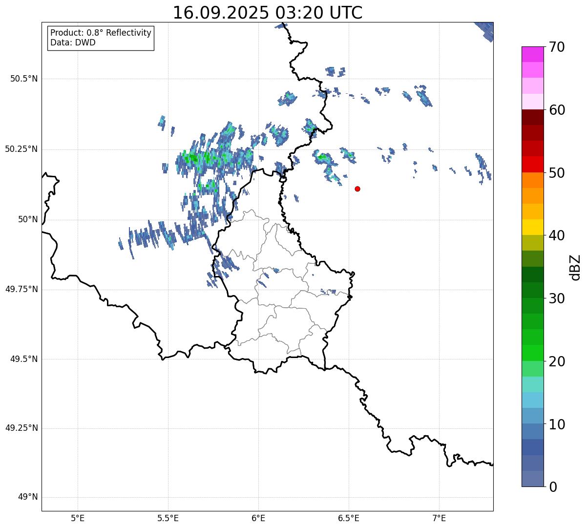Click the dark maroon swatch just below the 60 tick
Viewport: 587px width, 528px height.
pos(532,117)
